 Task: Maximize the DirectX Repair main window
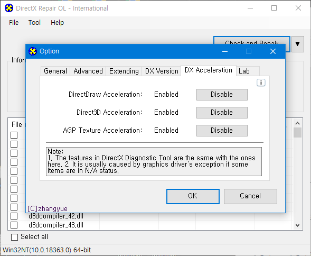pyautogui.click(x=274, y=8)
